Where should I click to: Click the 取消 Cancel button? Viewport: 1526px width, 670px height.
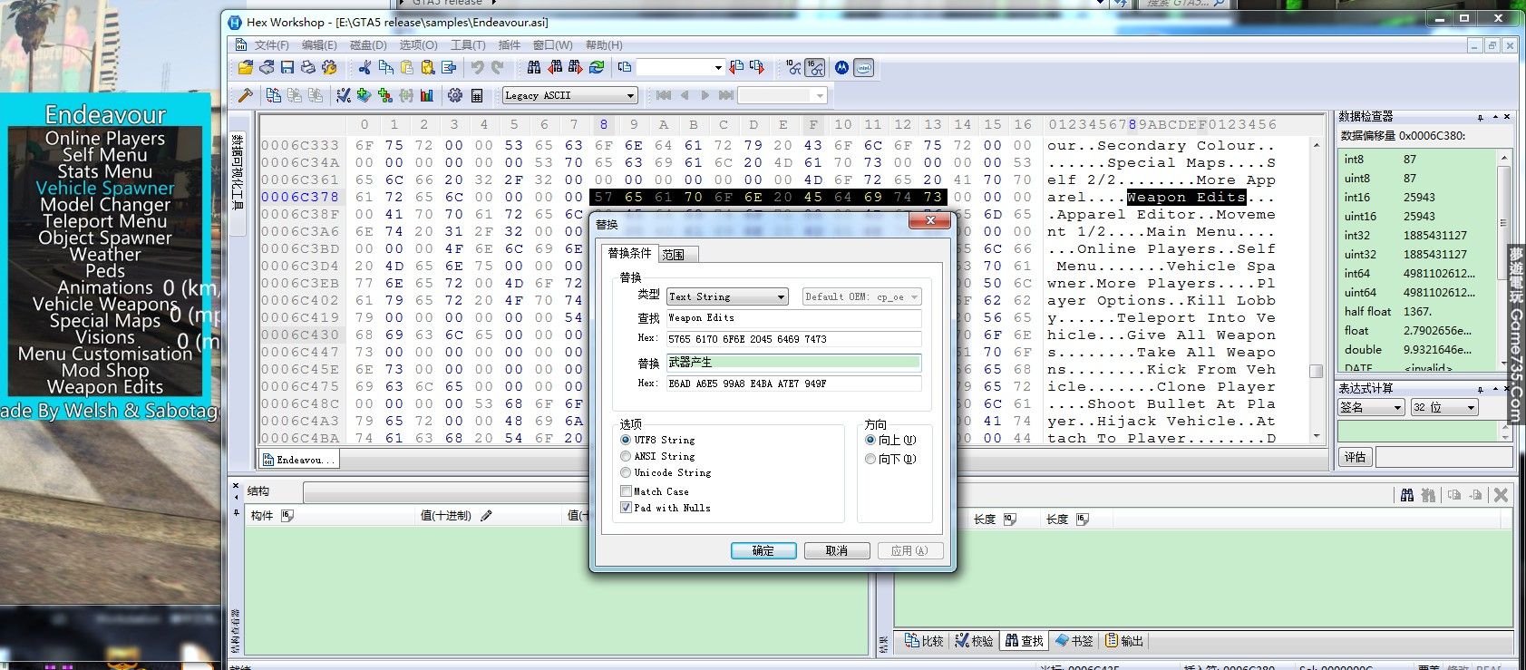click(837, 550)
